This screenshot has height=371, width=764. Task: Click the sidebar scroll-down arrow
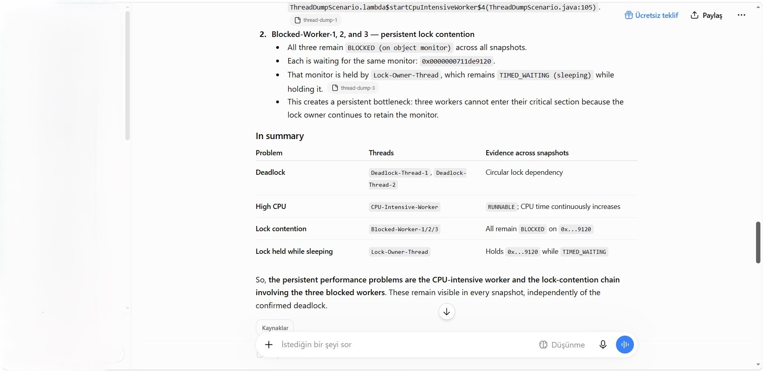click(x=127, y=308)
